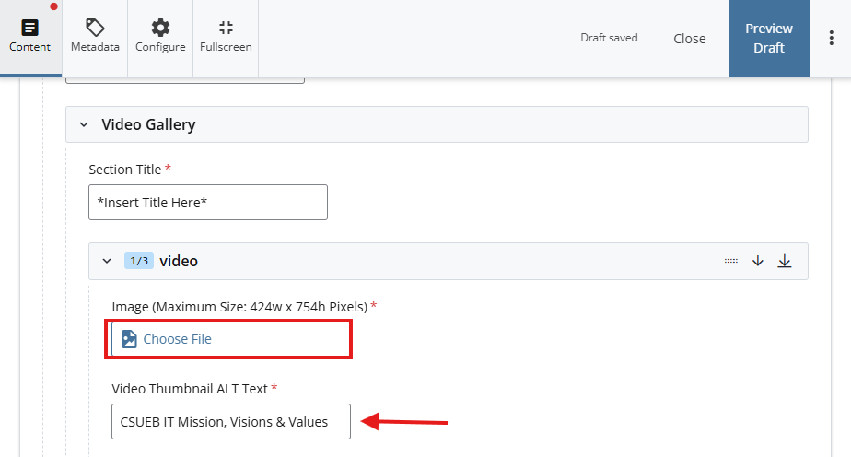This screenshot has height=457, width=851.
Task: Switch to the Metadata tab
Action: 95,37
